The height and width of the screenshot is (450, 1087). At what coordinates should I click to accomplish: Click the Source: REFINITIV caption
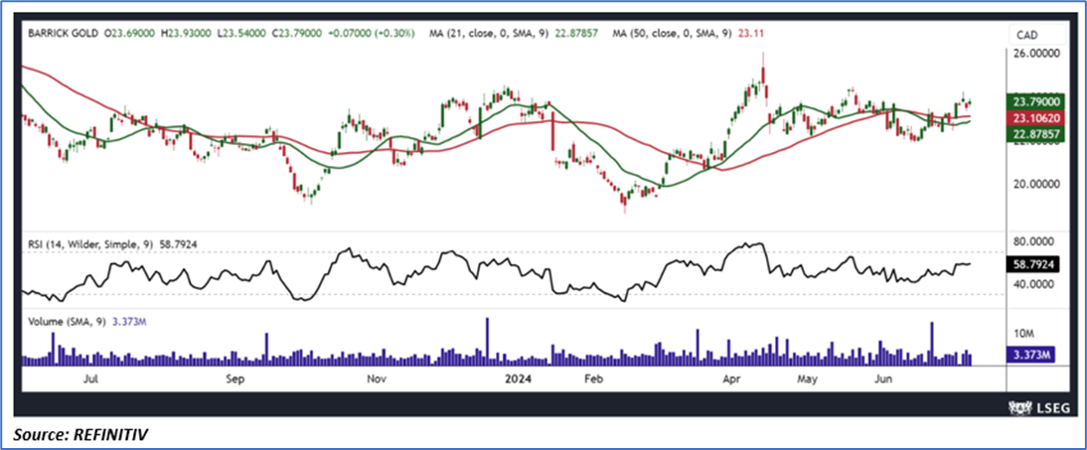(81, 434)
